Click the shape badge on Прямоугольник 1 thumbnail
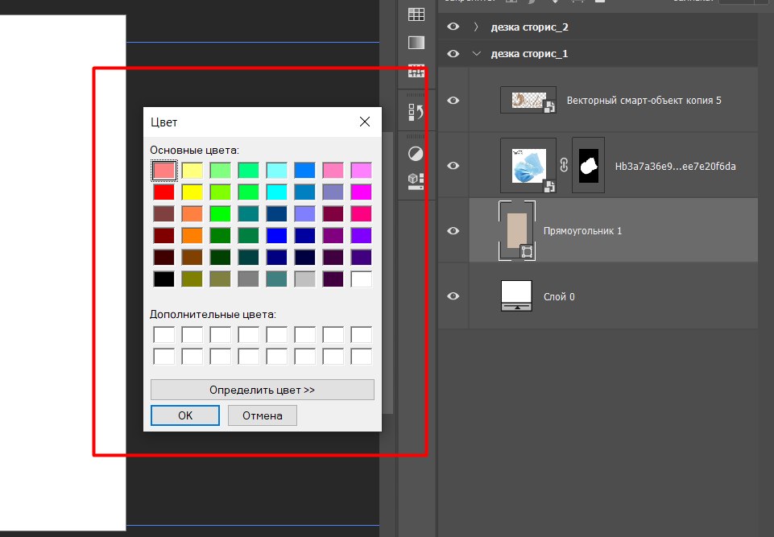The width and height of the screenshot is (774, 537). [x=527, y=252]
